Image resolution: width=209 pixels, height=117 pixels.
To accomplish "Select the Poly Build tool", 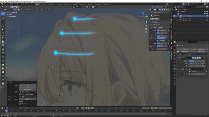I will 3,65.
